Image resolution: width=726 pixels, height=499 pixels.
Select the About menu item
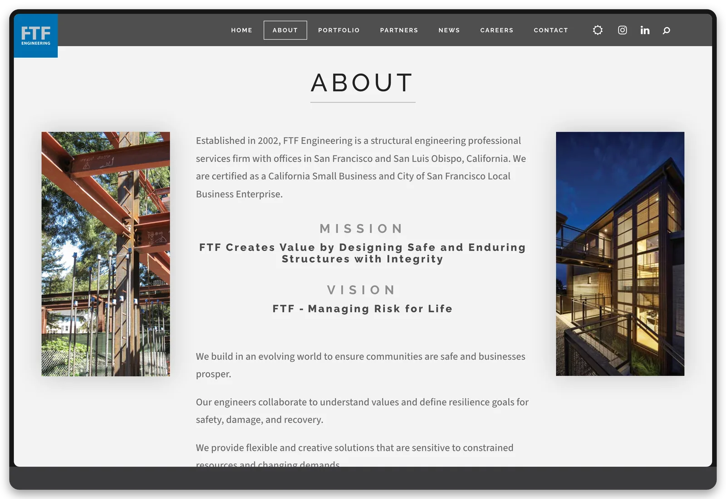(285, 30)
